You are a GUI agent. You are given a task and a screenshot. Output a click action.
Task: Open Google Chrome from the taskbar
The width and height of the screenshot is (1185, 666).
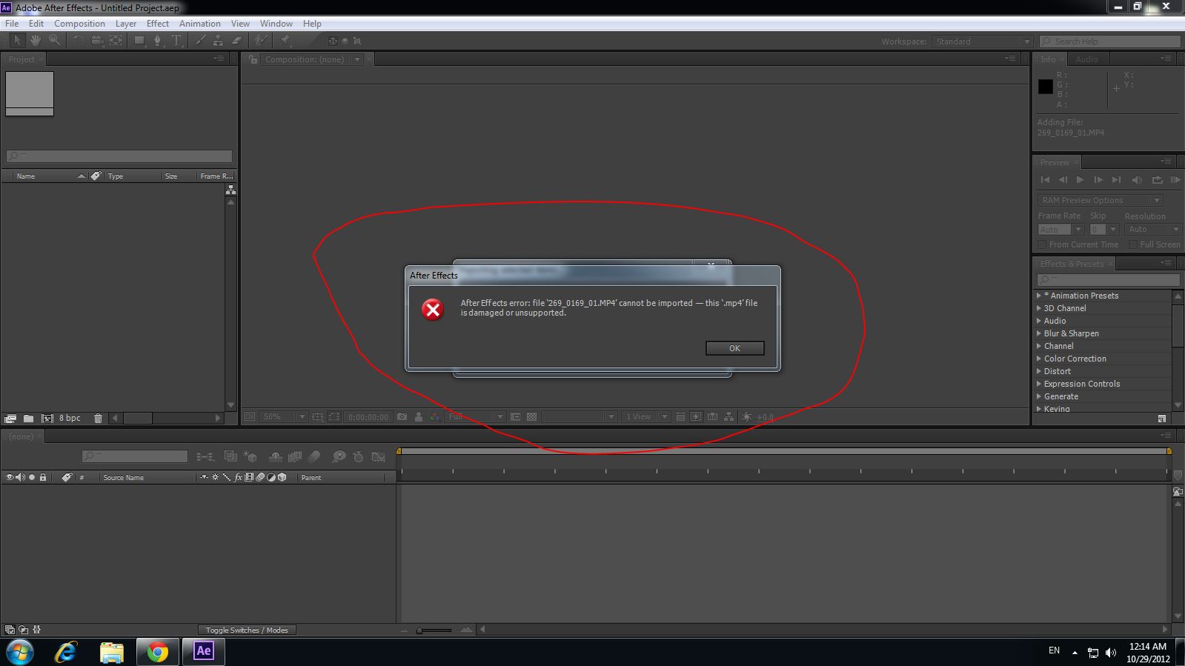157,652
